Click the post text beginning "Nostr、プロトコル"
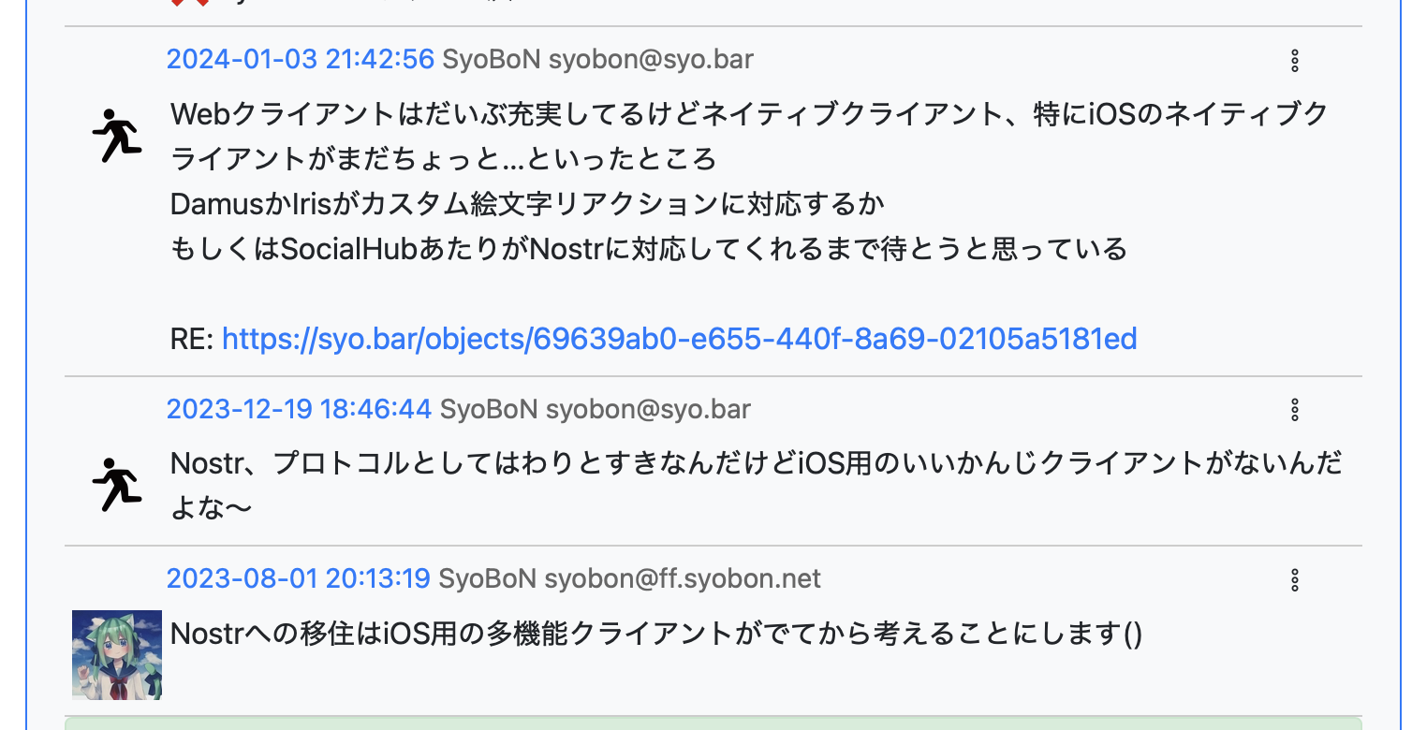This screenshot has height=730, width=1412. (749, 463)
